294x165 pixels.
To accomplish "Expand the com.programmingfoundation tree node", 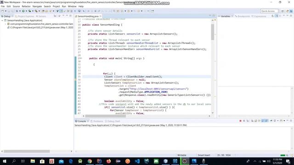I will click(6, 24).
